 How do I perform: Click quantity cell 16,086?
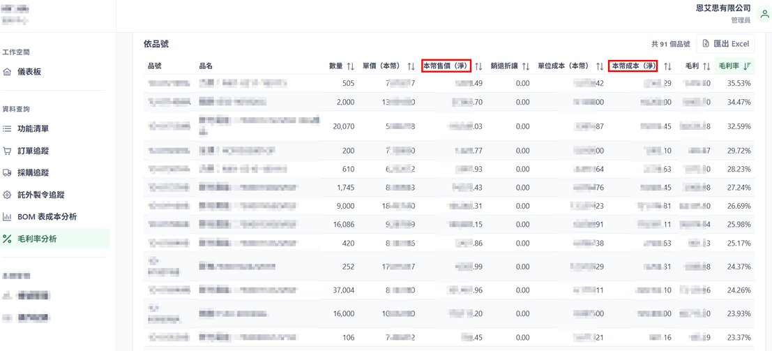click(x=344, y=224)
